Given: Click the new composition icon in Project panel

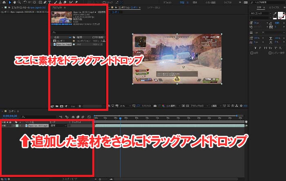Looking at the screenshot, I should click(x=62, y=106).
